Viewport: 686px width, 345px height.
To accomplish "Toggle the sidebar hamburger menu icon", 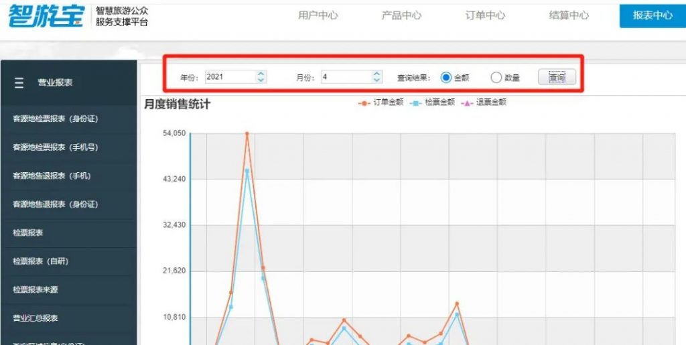I will (x=19, y=82).
